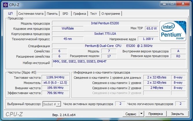Open the Память tab
This screenshot has height=121, width=193.
click(x=52, y=14)
